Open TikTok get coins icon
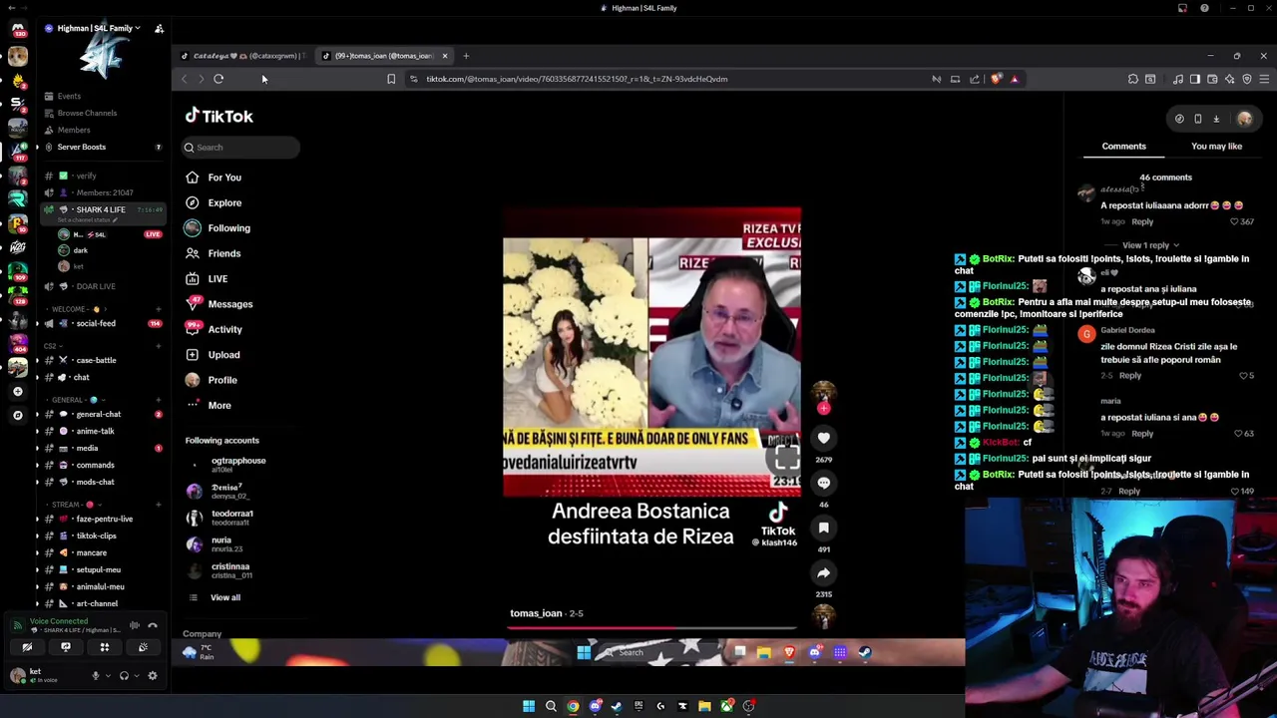 coord(1179,119)
